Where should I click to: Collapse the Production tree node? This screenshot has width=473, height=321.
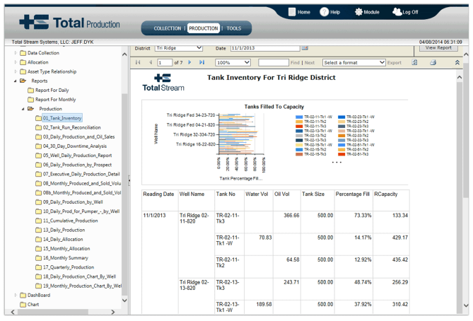(23, 109)
